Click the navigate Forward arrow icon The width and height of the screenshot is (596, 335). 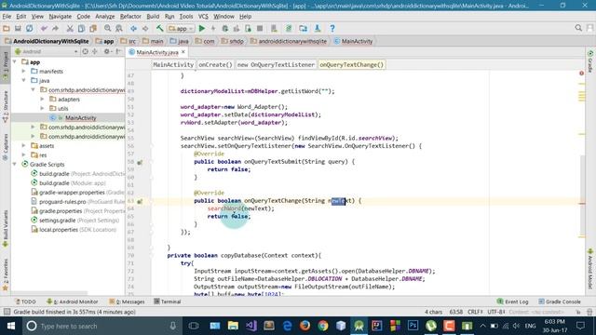click(145, 29)
